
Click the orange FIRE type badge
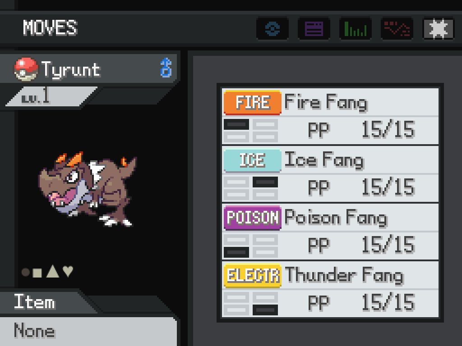253,102
